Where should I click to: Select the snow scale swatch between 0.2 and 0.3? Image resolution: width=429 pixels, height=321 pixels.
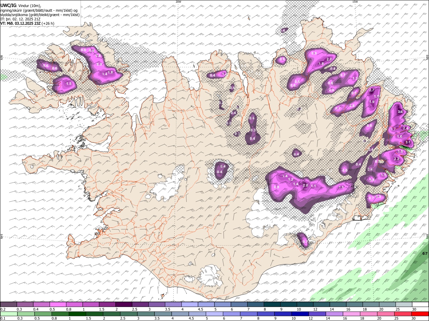pos(8,305)
